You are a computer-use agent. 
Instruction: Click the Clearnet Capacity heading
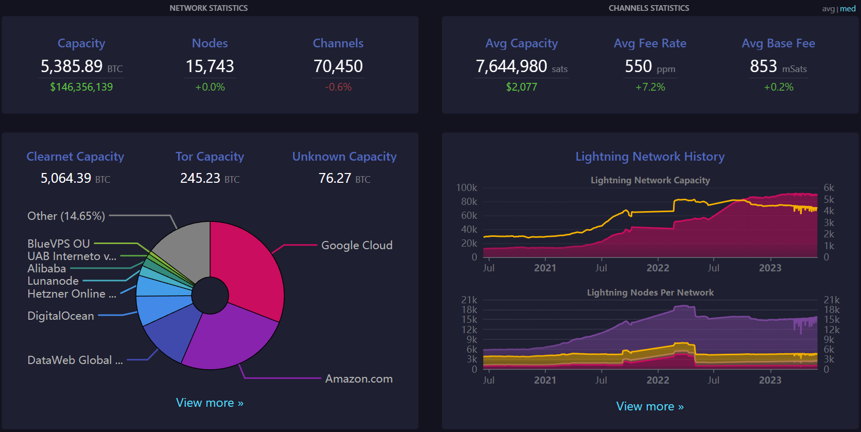point(75,157)
